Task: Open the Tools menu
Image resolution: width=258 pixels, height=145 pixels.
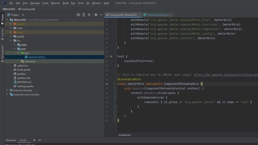Action: coord(81,3)
